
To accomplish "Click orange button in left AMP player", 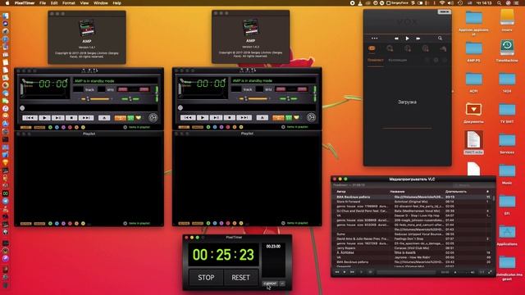I will click(x=121, y=118).
